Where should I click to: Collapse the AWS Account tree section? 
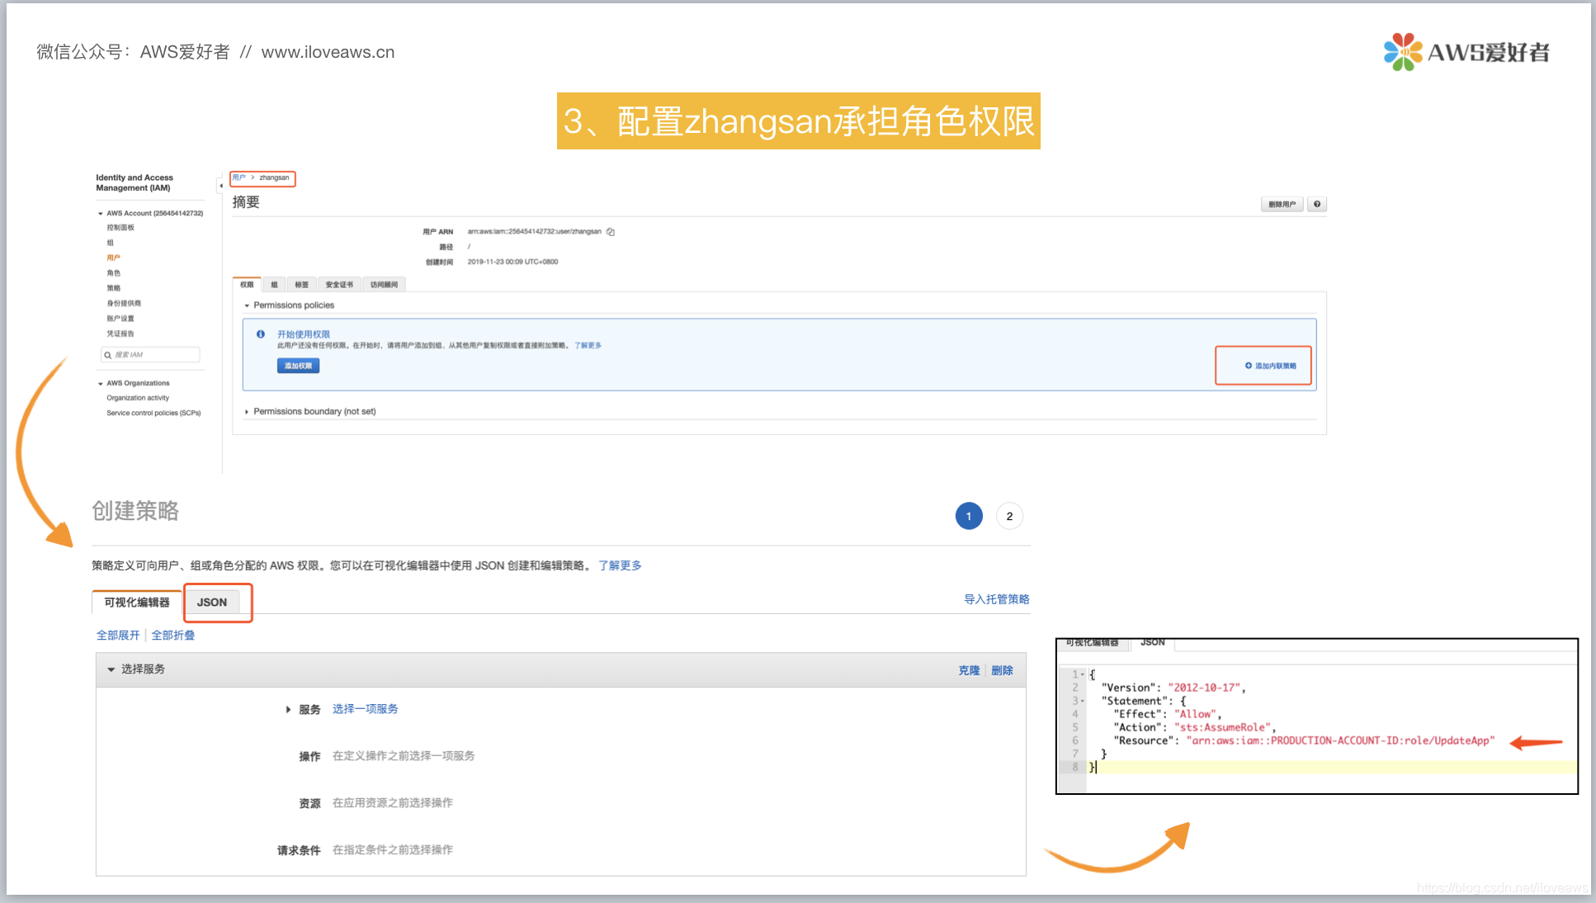pos(101,214)
